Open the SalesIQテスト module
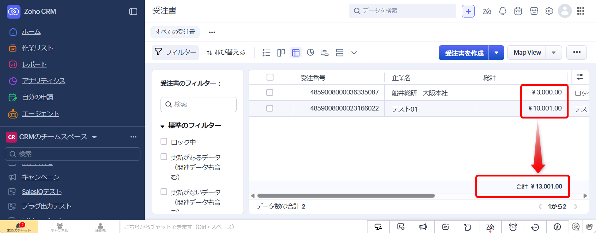Viewport: 596px width, 233px height. pos(42,192)
